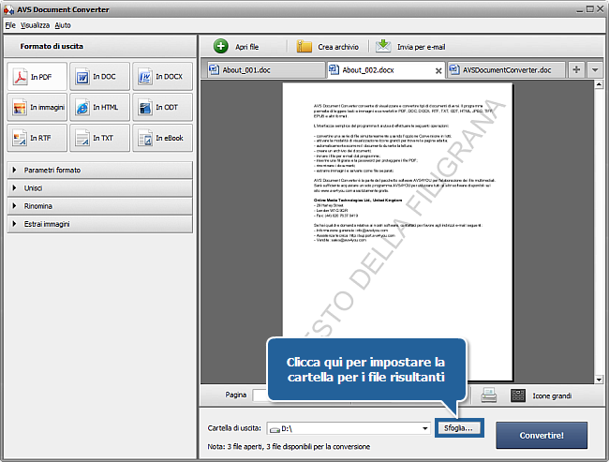This screenshot has width=609, height=462.
Task: Switch to the About_002.docx tab
Action: pos(386,70)
